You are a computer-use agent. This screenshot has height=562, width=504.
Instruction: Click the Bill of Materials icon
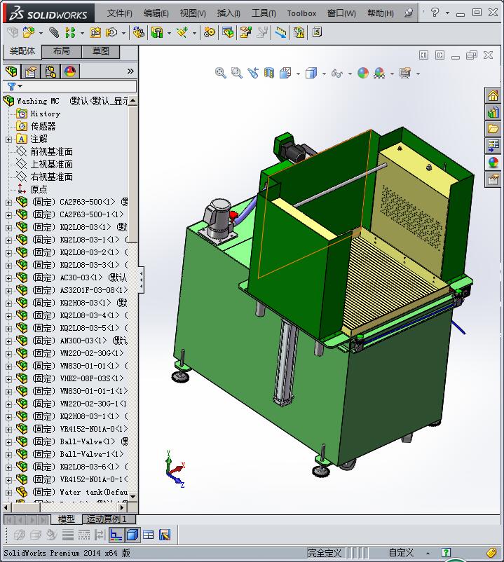tap(228, 33)
